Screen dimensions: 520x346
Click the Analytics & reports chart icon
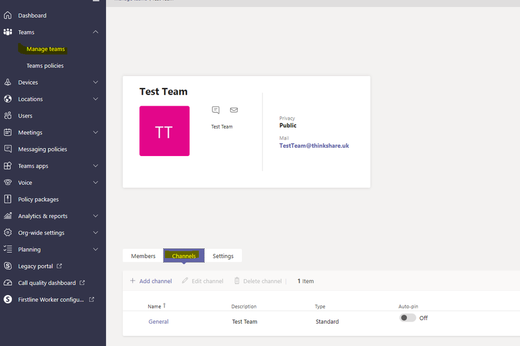[x=8, y=216]
